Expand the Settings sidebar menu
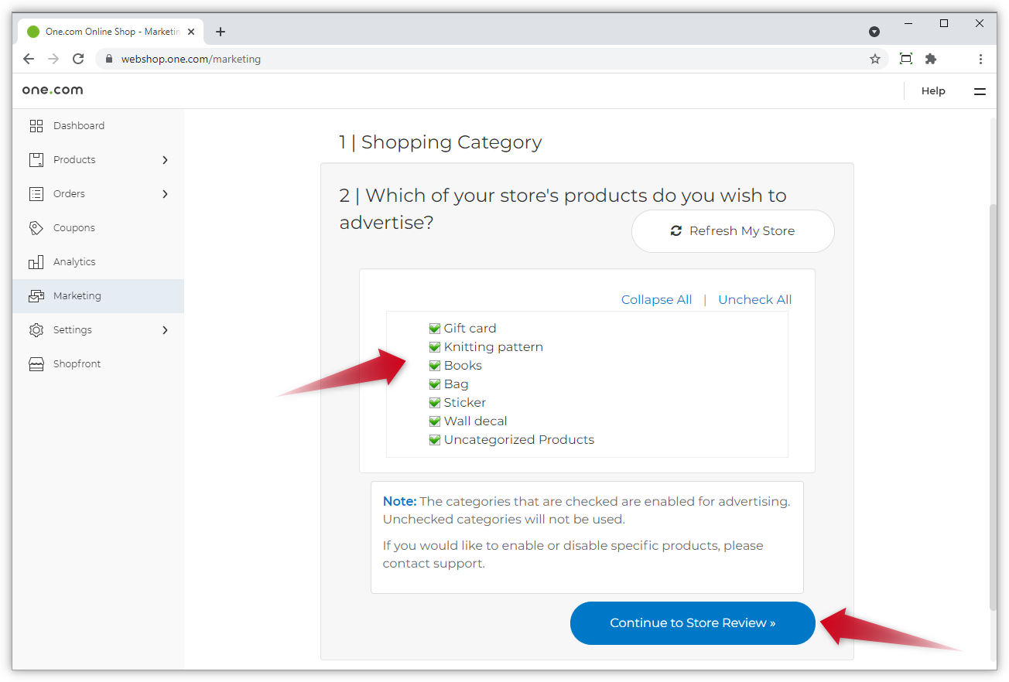Image resolution: width=1009 pixels, height=682 pixels. (x=165, y=329)
